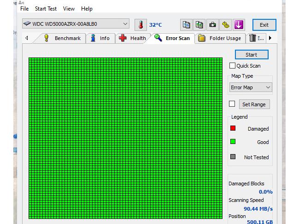
Task: Tick the checkbox beside Set Range
Action: point(232,104)
